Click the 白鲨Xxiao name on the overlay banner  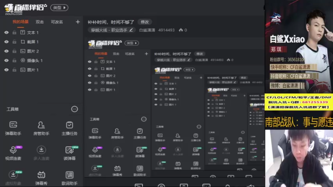pos(287,39)
